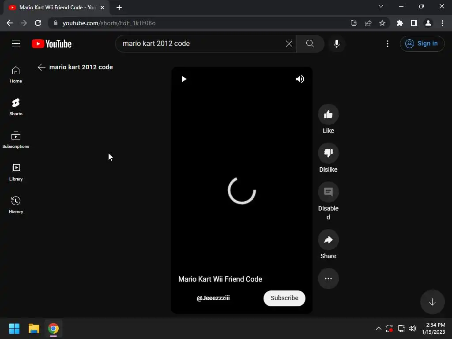Play the Shorts video
Viewport: 452px width, 339px height.
pyautogui.click(x=184, y=79)
